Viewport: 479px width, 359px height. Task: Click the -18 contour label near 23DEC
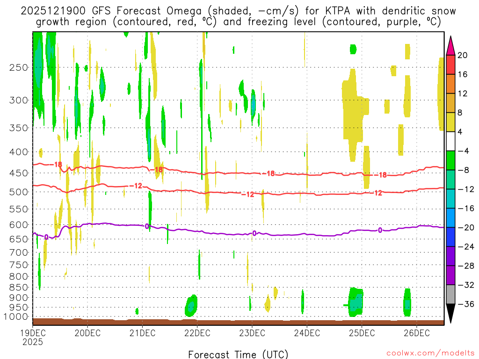click(269, 174)
